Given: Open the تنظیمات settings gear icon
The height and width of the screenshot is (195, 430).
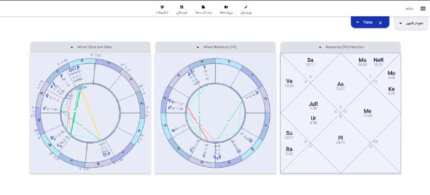Looking at the screenshot, I should (162, 7).
